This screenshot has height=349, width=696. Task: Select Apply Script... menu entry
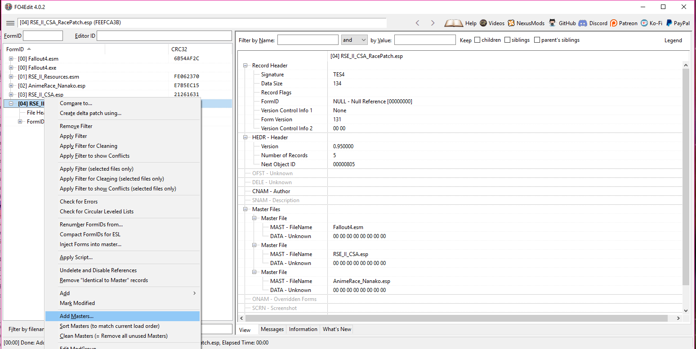pos(122,257)
